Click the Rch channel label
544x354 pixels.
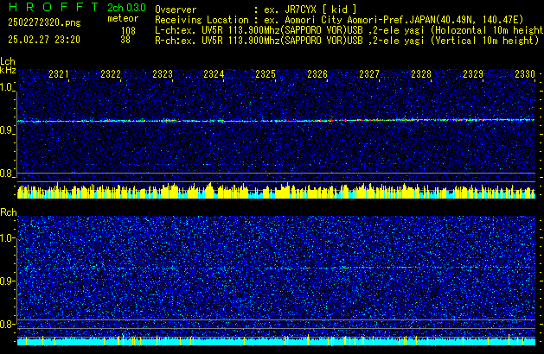coord(9,212)
